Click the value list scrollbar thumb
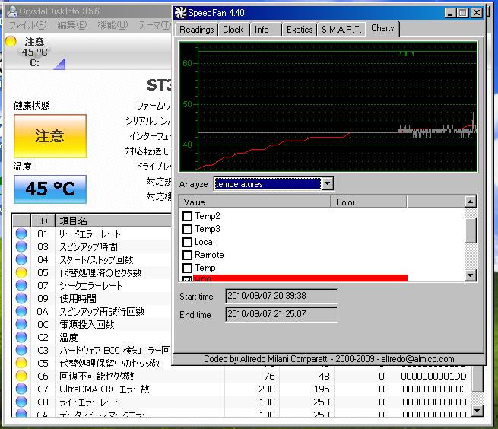 471,230
